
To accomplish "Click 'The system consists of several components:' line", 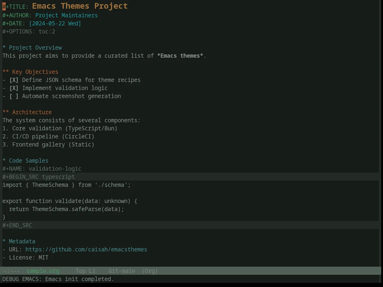I will click(72, 120).
